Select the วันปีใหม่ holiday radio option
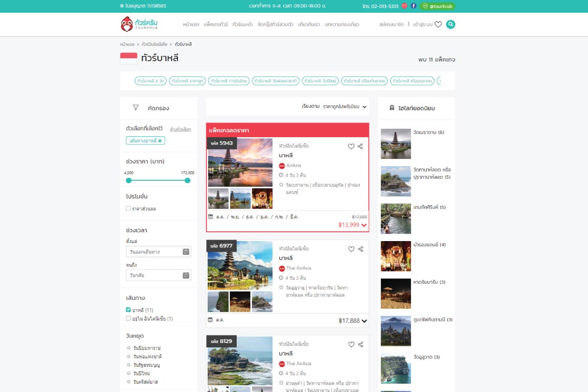This screenshot has width=588, height=392. click(129, 373)
